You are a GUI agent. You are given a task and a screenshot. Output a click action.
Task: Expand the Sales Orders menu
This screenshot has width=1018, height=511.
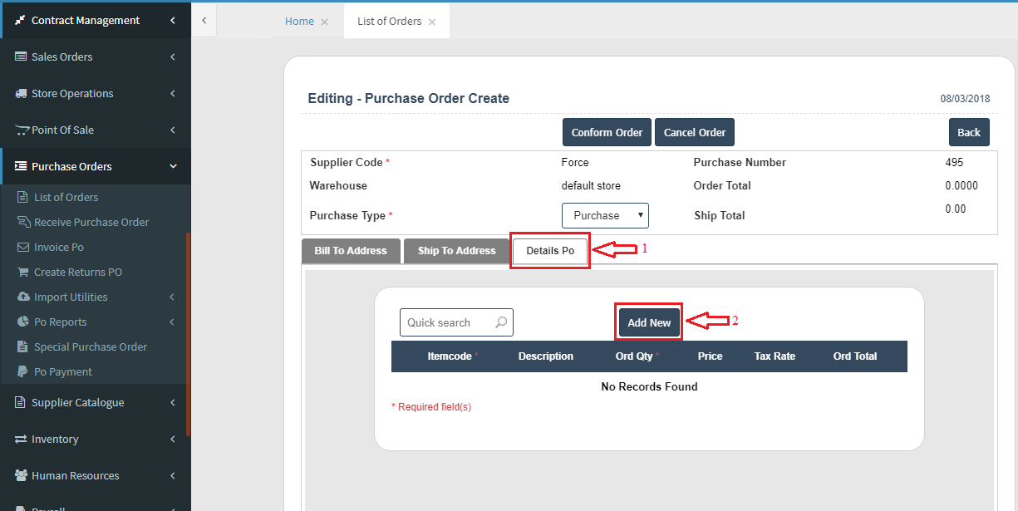tap(96, 57)
